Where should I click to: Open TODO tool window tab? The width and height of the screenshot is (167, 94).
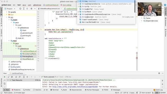point(105,90)
